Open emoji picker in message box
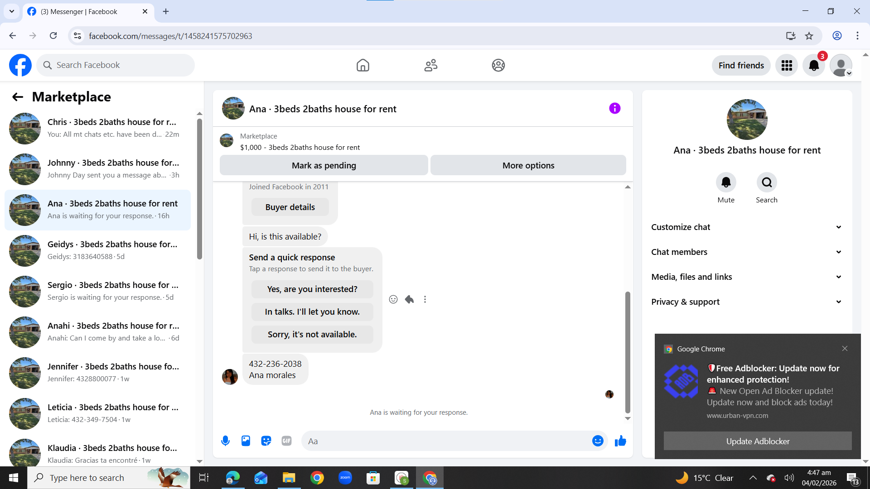The width and height of the screenshot is (870, 489). [598, 441]
